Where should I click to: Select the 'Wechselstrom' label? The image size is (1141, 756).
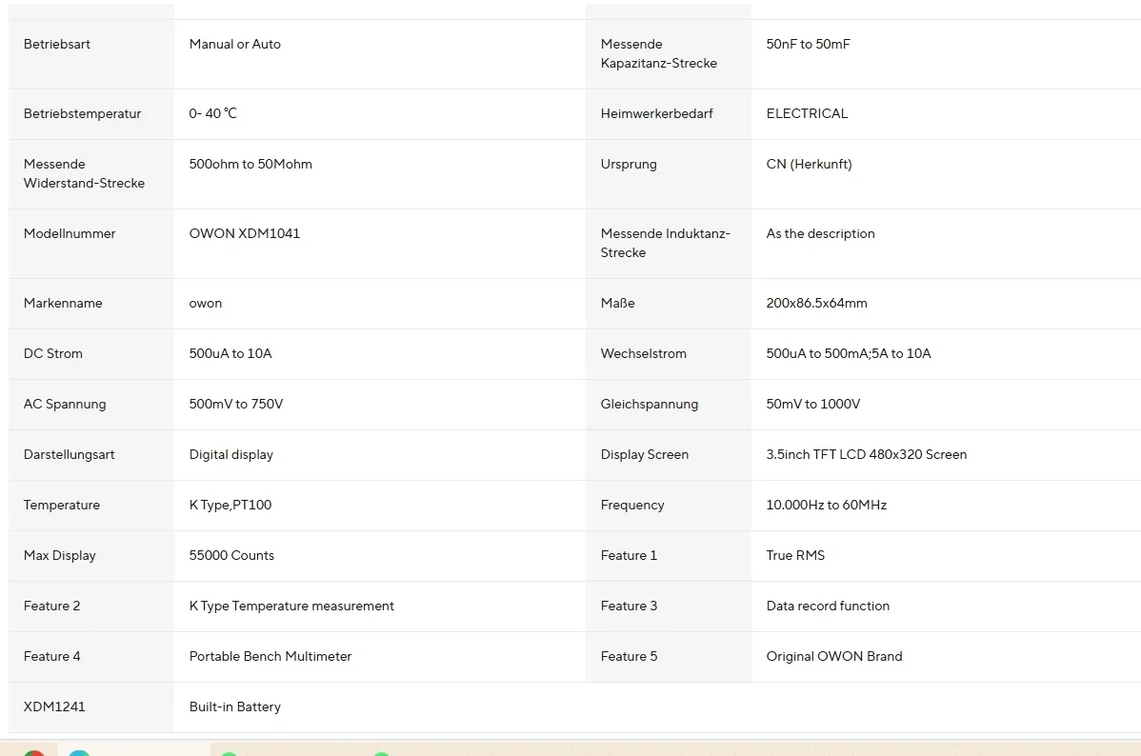coord(643,353)
